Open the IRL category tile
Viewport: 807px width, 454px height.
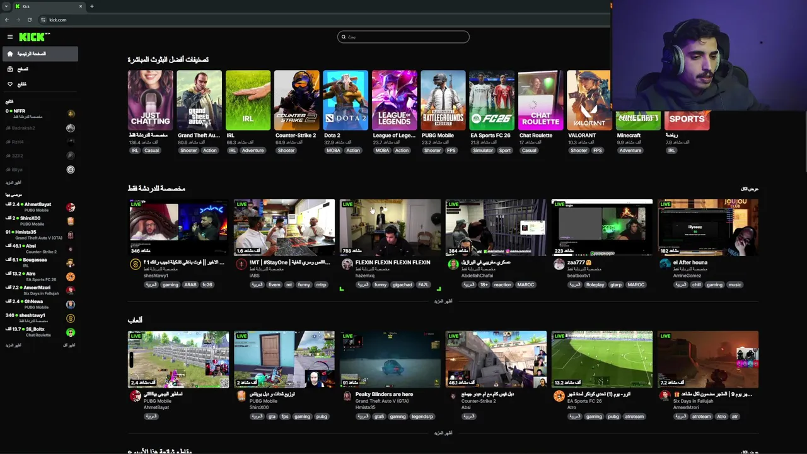248,100
